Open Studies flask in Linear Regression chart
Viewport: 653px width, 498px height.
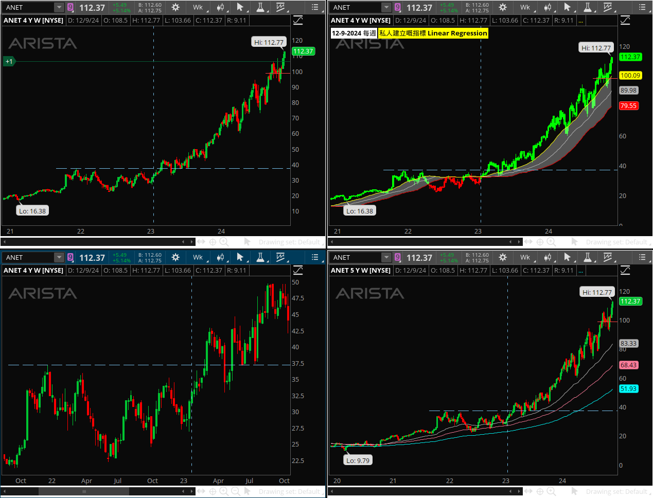pos(588,7)
